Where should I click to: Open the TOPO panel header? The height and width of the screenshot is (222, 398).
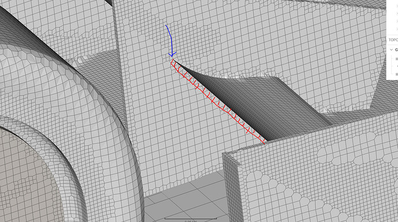[393, 40]
